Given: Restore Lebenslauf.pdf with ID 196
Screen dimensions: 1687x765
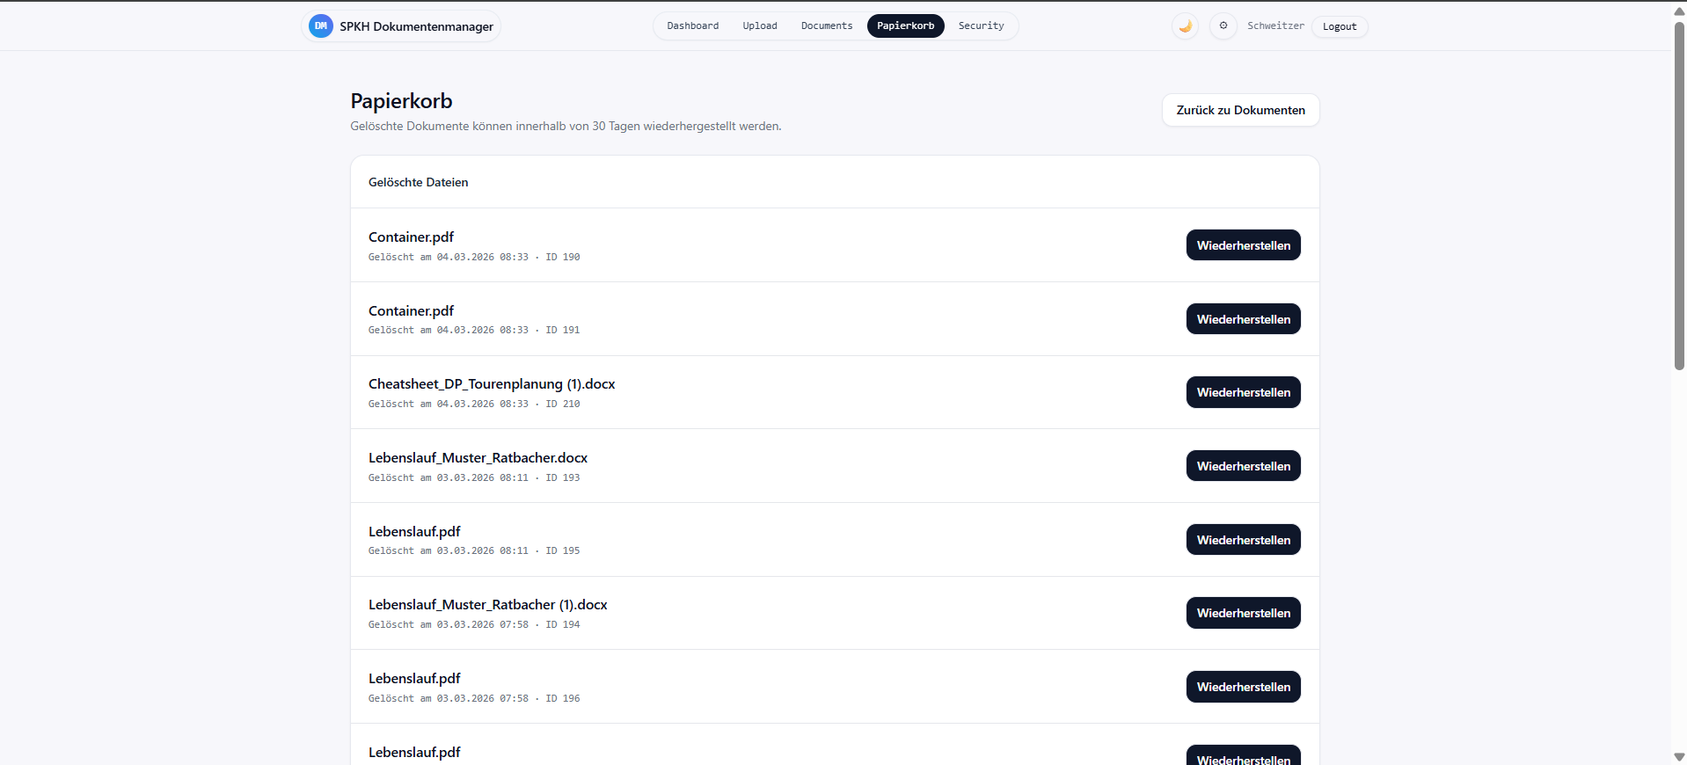Looking at the screenshot, I should point(1243,687).
